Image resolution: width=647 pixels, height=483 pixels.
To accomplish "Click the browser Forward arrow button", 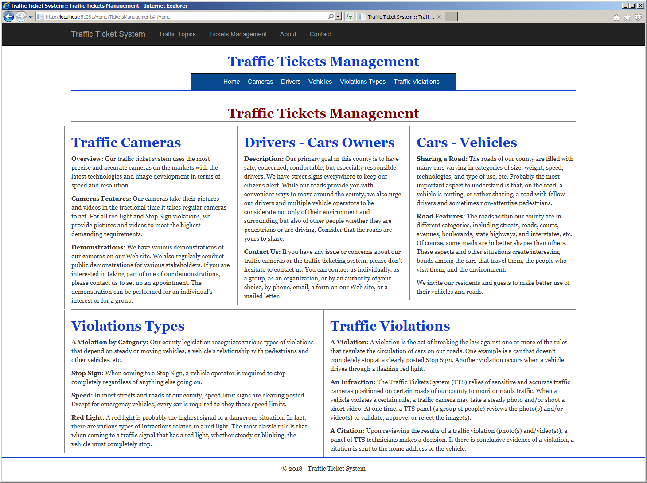I will 21,16.
